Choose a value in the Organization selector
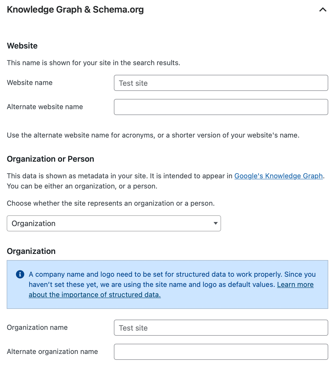The width and height of the screenshot is (336, 366). tap(114, 223)
